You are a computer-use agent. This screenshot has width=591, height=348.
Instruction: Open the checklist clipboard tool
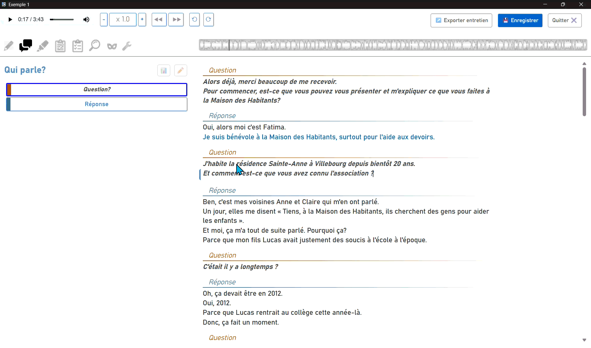point(78,46)
